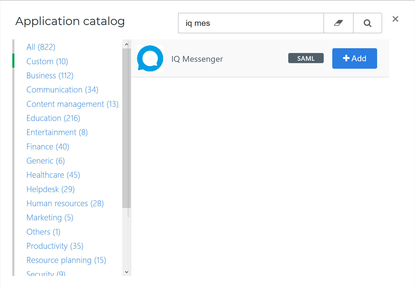Select Human resources (28) category
This screenshot has height=289, width=415.
tap(65, 203)
